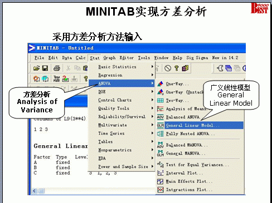This screenshot has width=272, height=203.
Task: Open the New in 14.2 menu
Action: tap(225, 58)
